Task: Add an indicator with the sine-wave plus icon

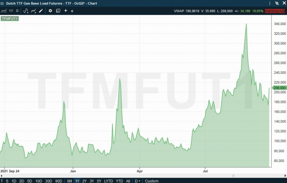Action: point(26,11)
